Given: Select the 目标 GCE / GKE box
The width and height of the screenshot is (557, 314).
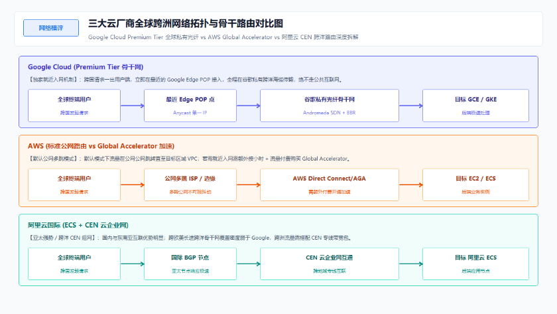Looking at the screenshot, I should [475, 106].
